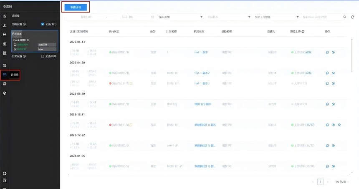Click the edit pencil in the 2024-01-05 row
This screenshot has width=359, height=189.
click(181, 166)
